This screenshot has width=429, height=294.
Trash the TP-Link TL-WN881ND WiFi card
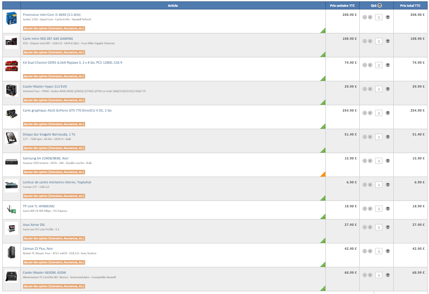coord(388,209)
